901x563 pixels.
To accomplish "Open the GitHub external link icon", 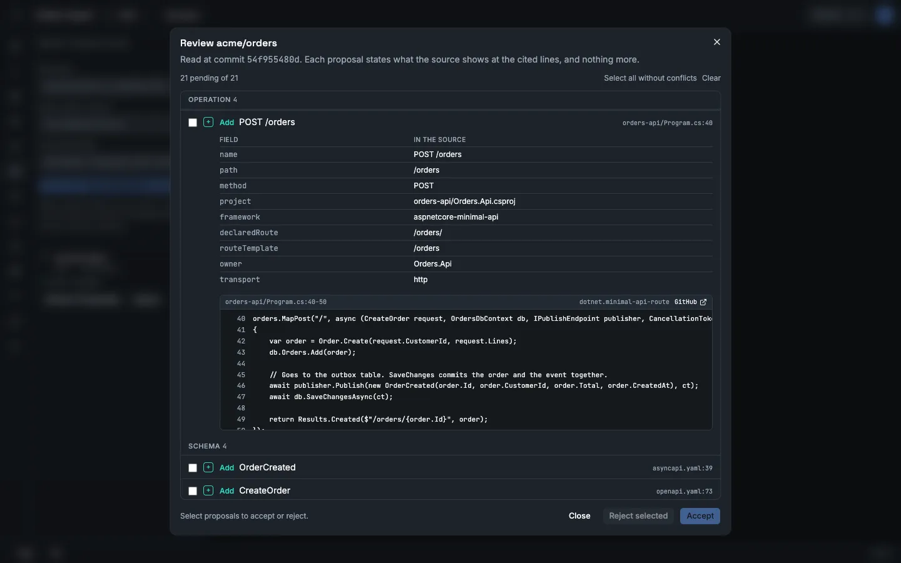I will [703, 302].
